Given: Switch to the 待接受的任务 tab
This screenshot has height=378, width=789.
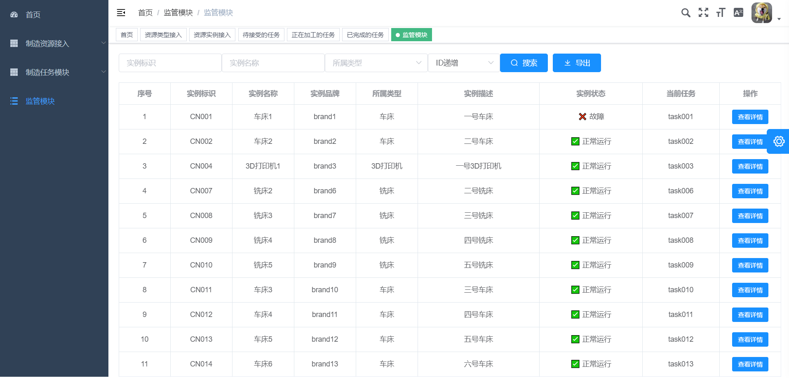Looking at the screenshot, I should [x=261, y=35].
